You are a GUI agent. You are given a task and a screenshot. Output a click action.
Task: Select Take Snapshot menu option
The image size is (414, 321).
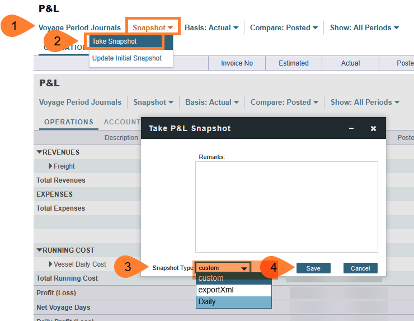[123, 41]
